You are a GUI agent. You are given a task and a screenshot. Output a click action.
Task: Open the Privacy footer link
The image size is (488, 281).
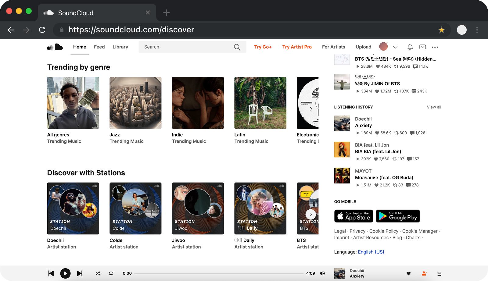(x=357, y=231)
